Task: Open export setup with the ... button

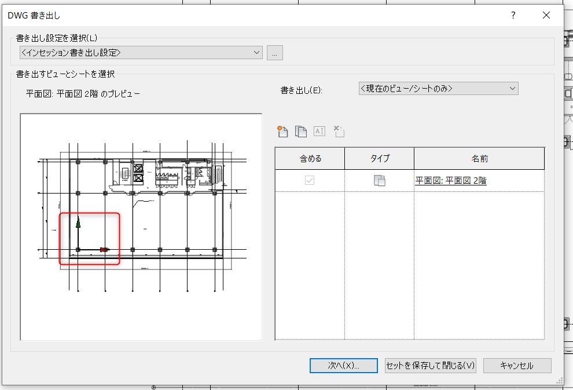Action: [275, 53]
